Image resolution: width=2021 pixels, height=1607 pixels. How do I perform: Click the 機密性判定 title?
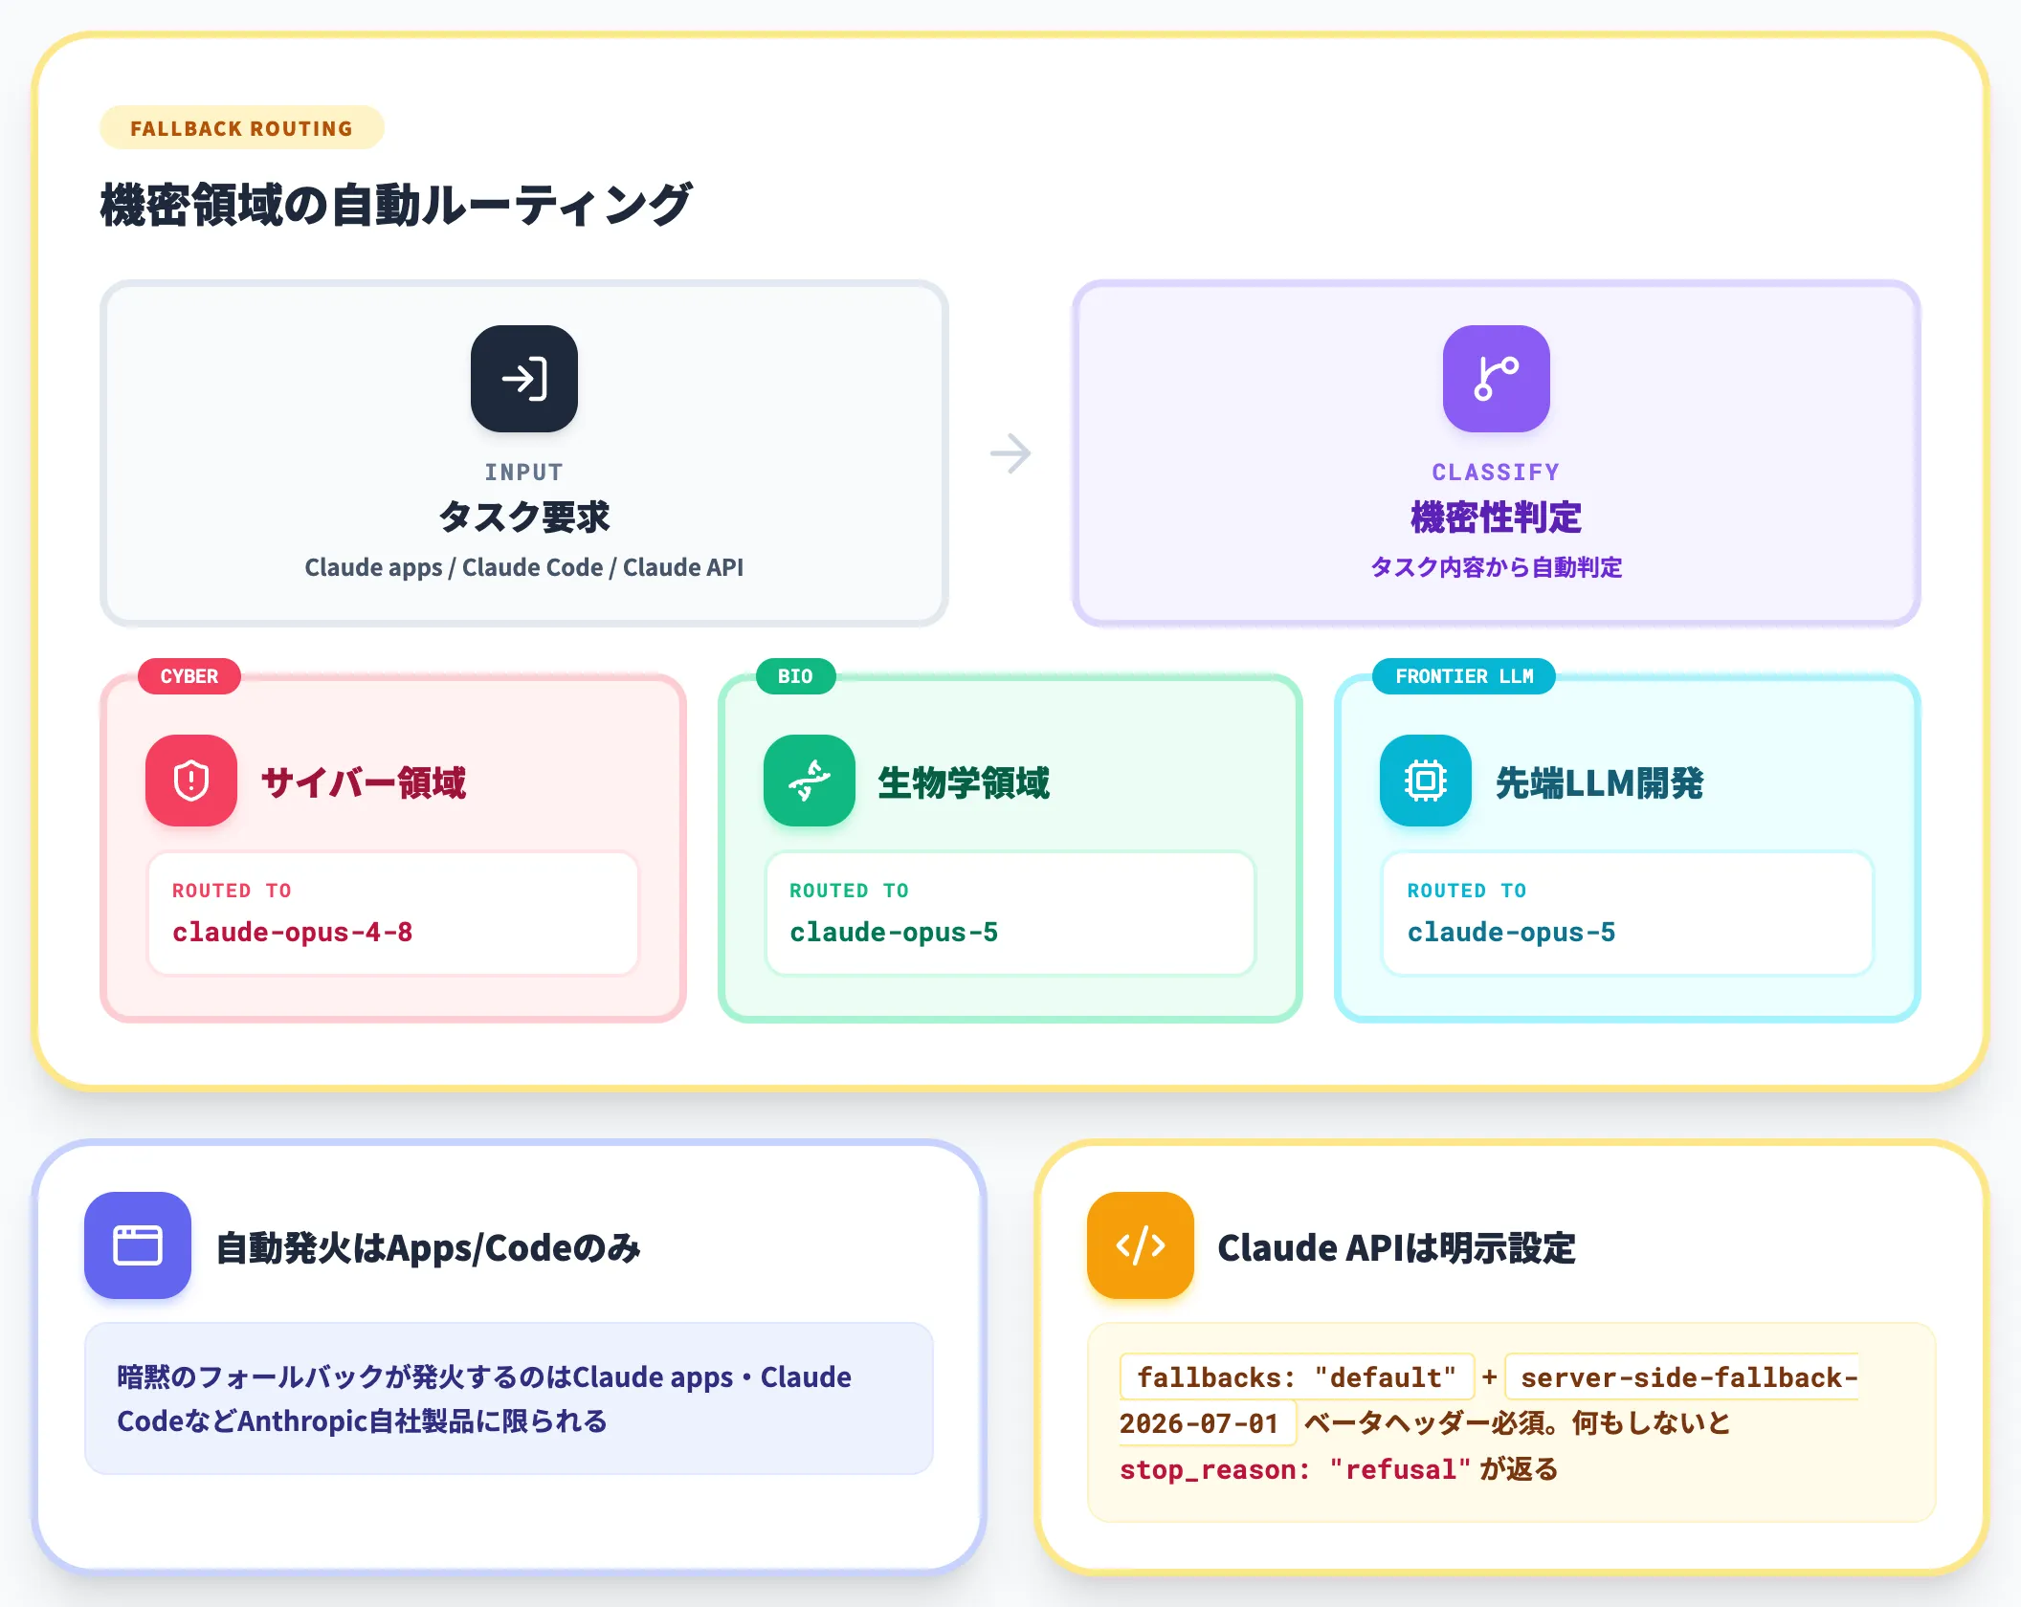(1496, 517)
